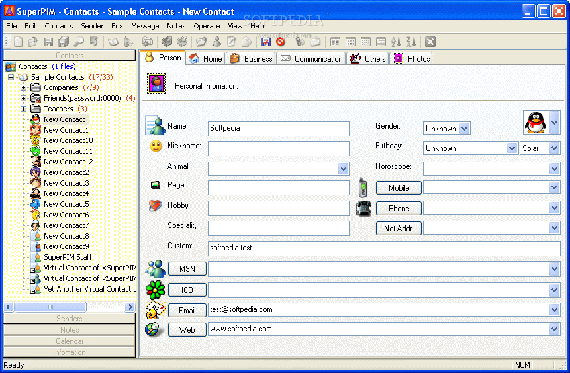The width and height of the screenshot is (570, 373).
Task: Open the Solar calendar type dropdown
Action: tap(554, 148)
